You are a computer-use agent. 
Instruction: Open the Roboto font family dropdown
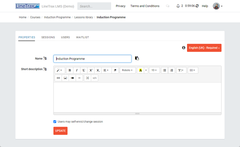[x=128, y=70]
